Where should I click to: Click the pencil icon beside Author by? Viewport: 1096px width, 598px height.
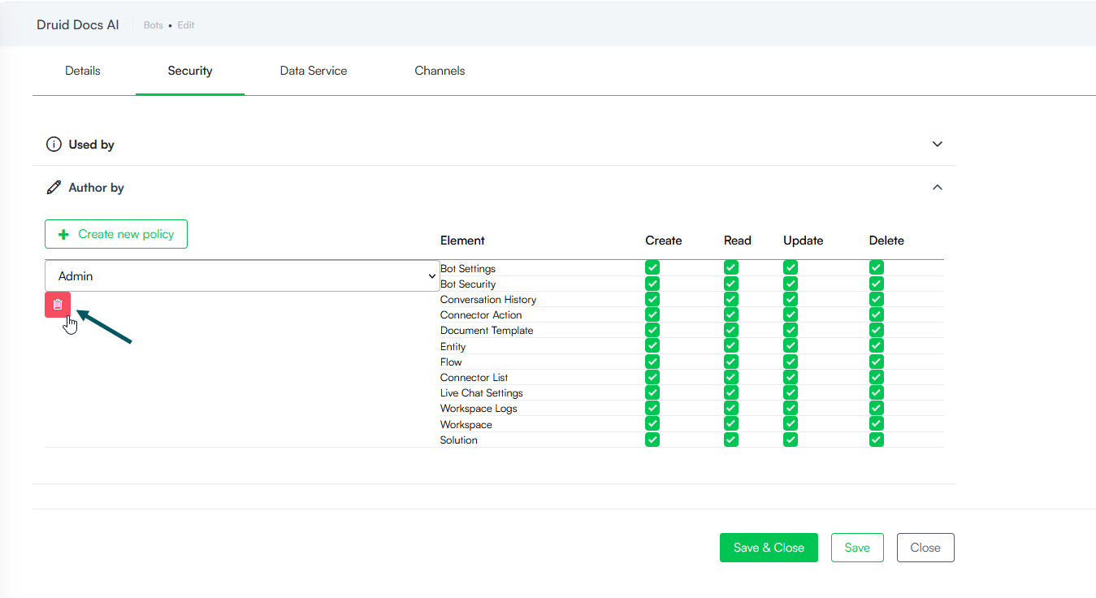tap(54, 188)
